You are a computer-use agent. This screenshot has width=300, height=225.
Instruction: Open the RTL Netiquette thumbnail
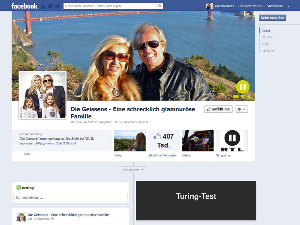click(232, 141)
